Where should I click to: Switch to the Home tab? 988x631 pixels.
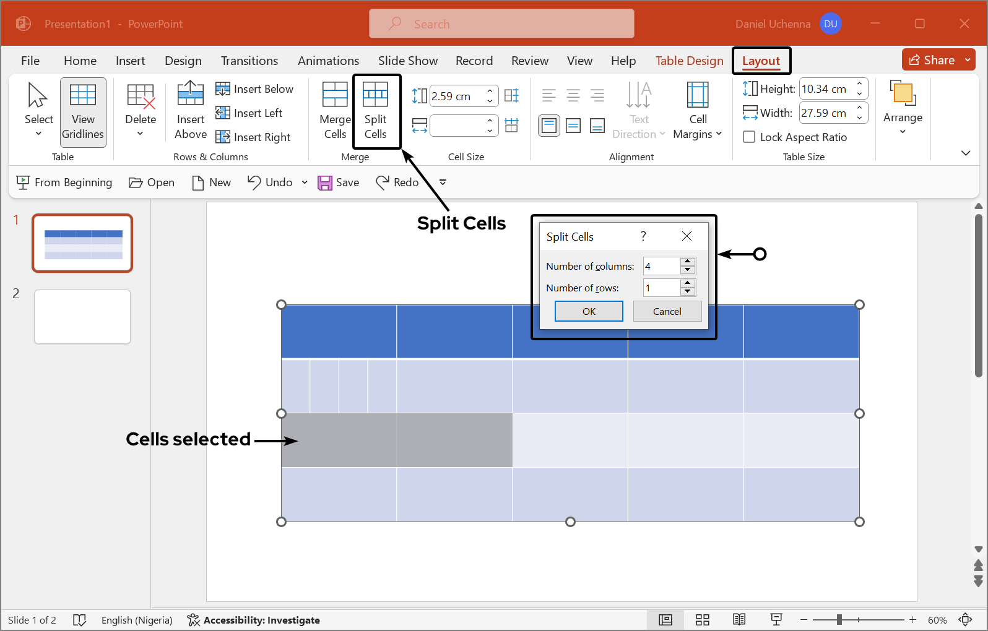(x=80, y=61)
